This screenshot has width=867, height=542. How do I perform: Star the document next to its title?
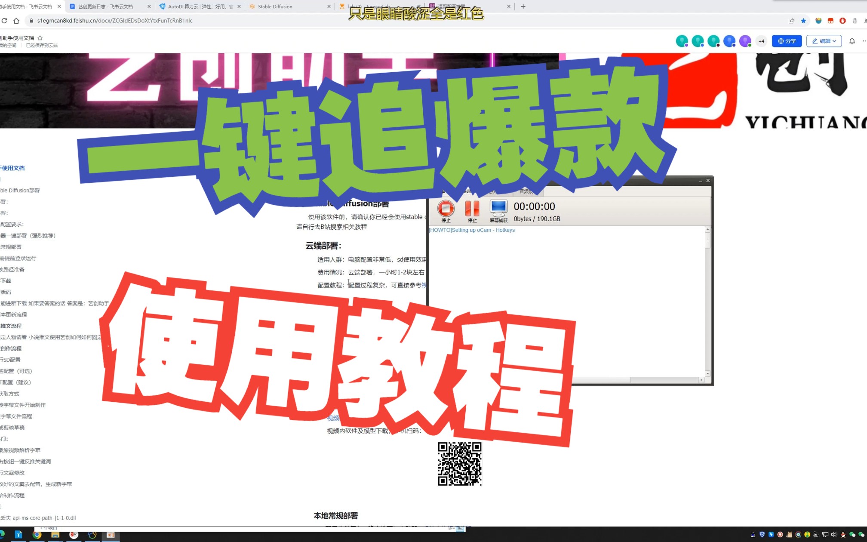pos(40,38)
